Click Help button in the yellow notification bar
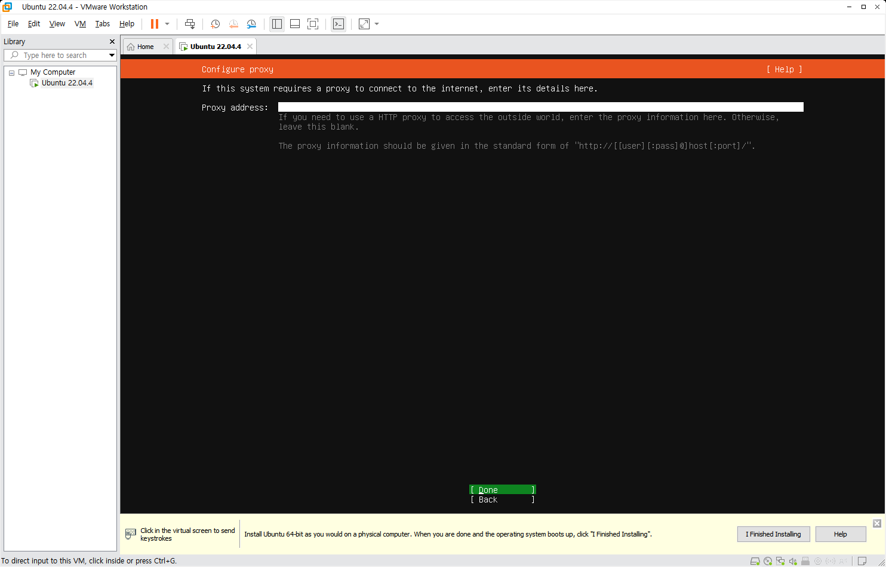 click(x=840, y=534)
